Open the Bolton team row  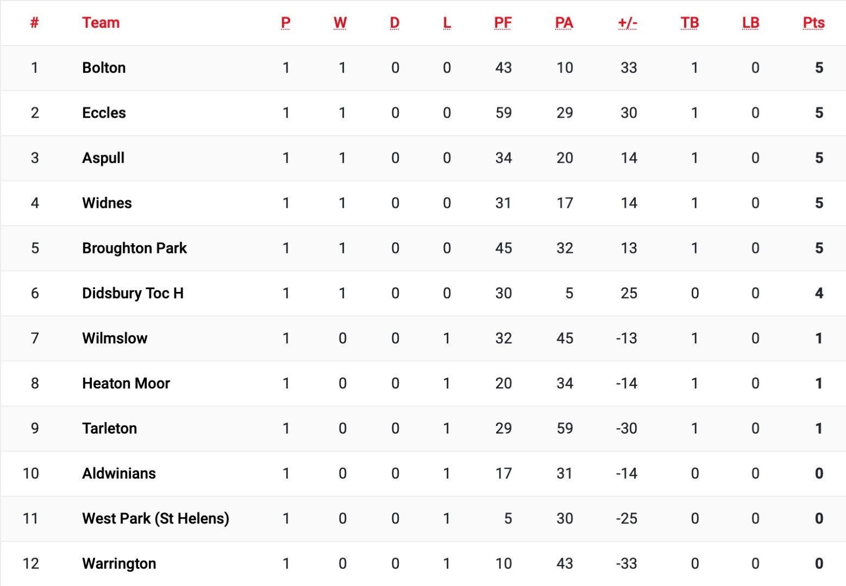(104, 68)
